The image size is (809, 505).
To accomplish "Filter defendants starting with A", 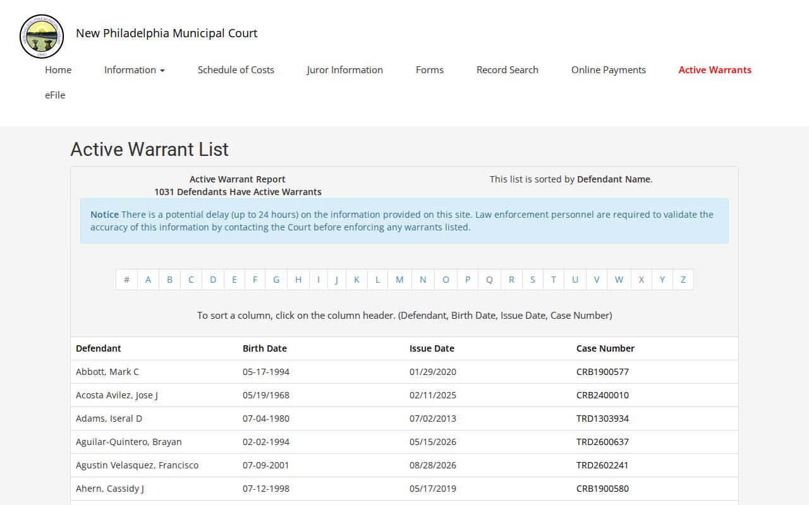I will pyautogui.click(x=148, y=280).
